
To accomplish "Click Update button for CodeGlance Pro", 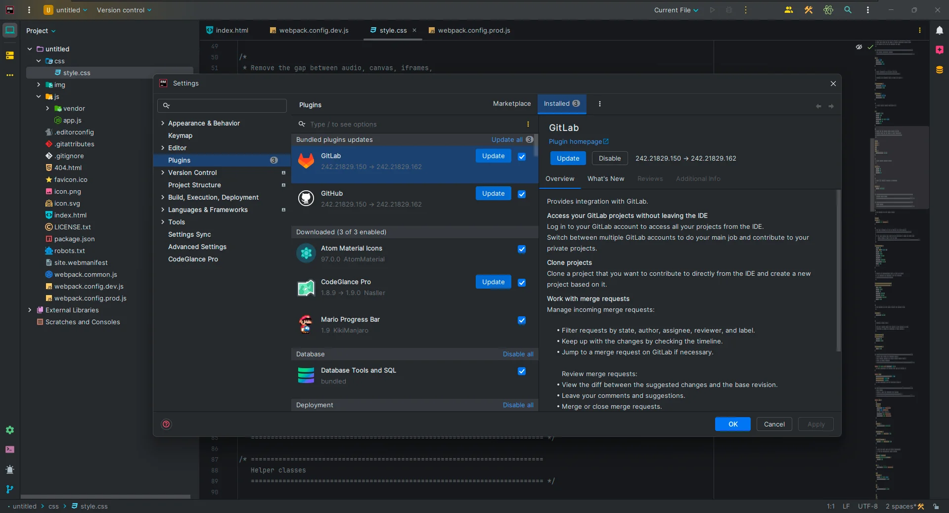I will coord(493,282).
